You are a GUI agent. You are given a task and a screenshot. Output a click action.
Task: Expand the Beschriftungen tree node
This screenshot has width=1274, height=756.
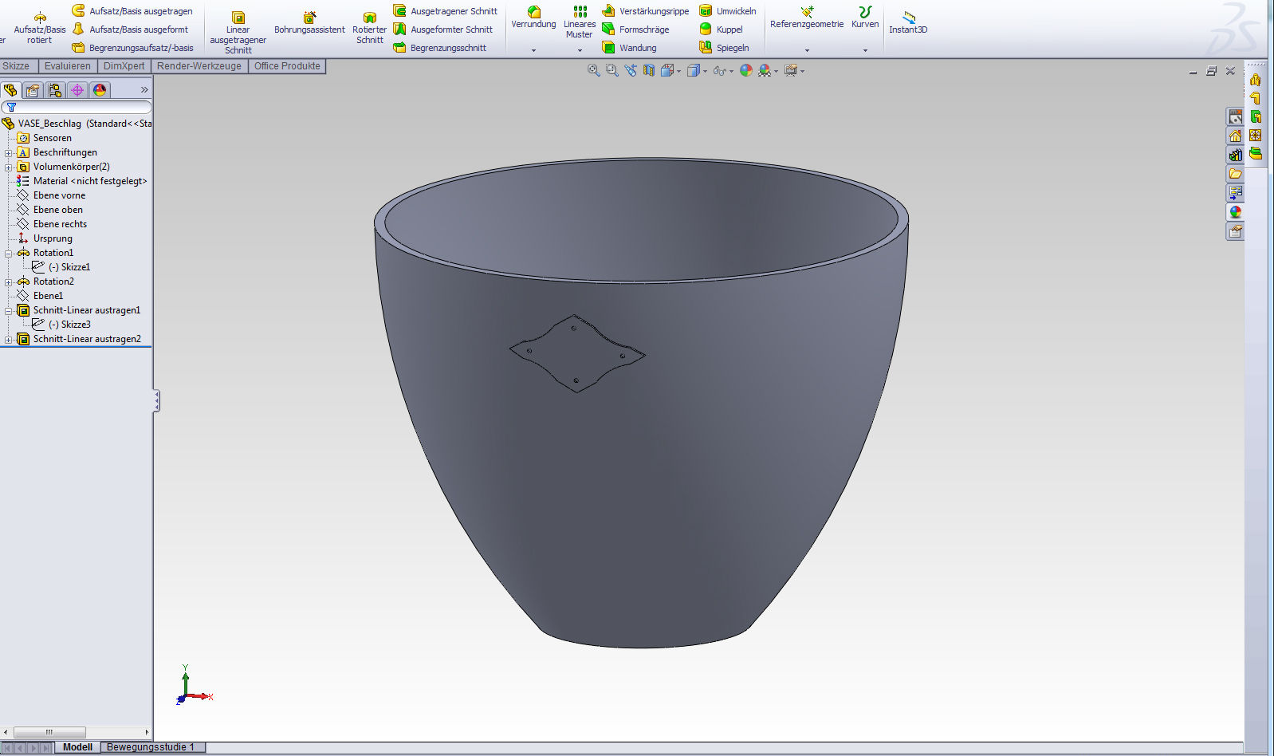[x=8, y=152]
